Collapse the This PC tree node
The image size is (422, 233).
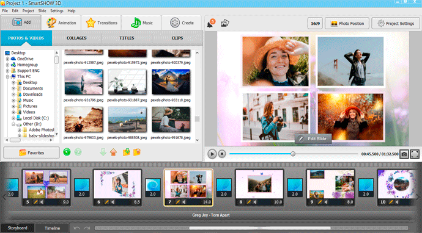coord(7,76)
